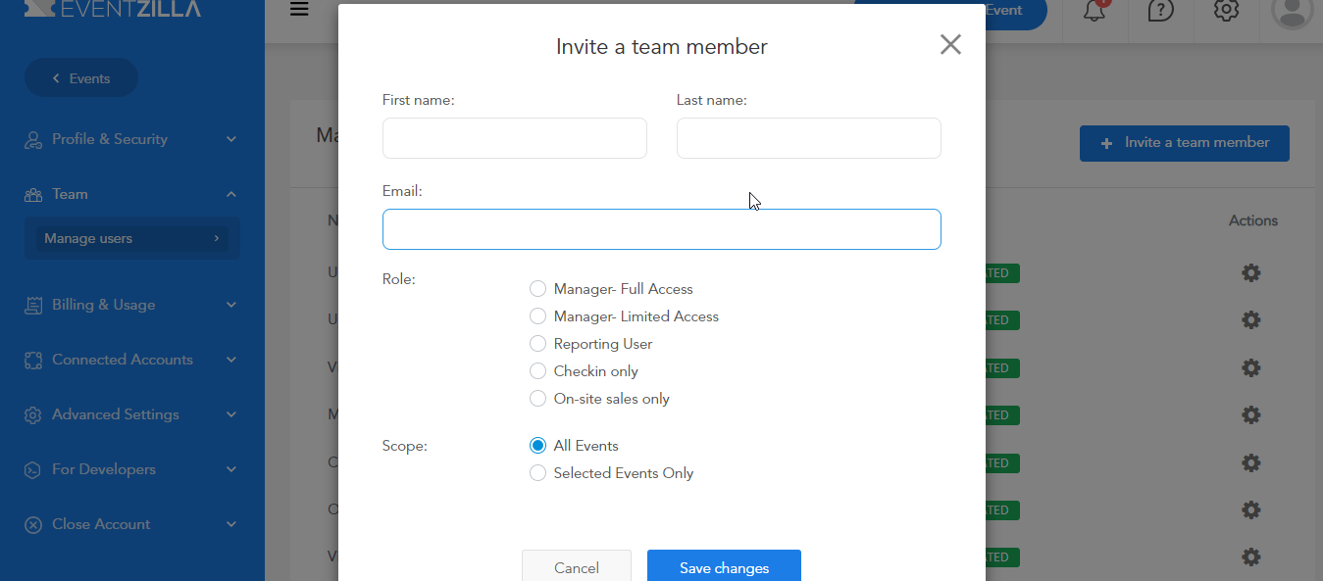The width and height of the screenshot is (1323, 581).
Task: Expand the Profile & Security section
Action: pos(131,139)
